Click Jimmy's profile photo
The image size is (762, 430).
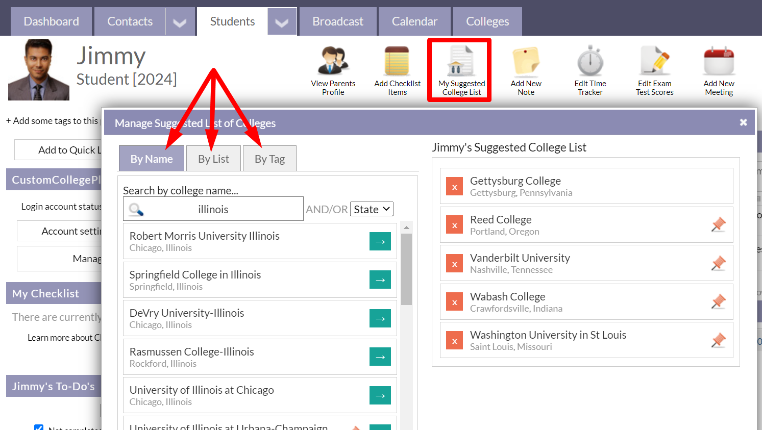[39, 70]
